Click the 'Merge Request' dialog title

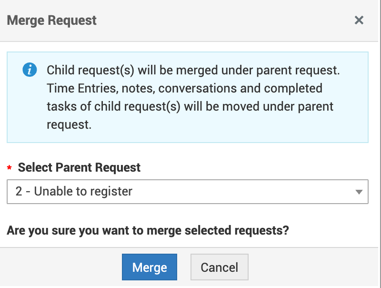(52, 21)
